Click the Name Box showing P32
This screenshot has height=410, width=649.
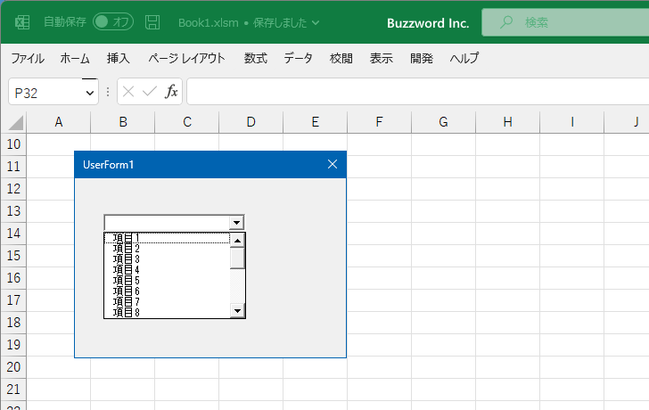coord(46,93)
